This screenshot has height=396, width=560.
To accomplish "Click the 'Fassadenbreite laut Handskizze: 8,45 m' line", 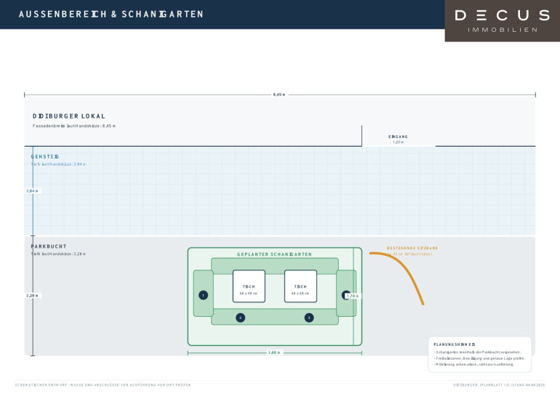I will (x=74, y=126).
